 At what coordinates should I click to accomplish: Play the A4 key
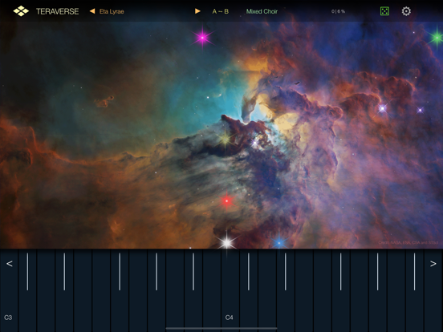click(396, 291)
